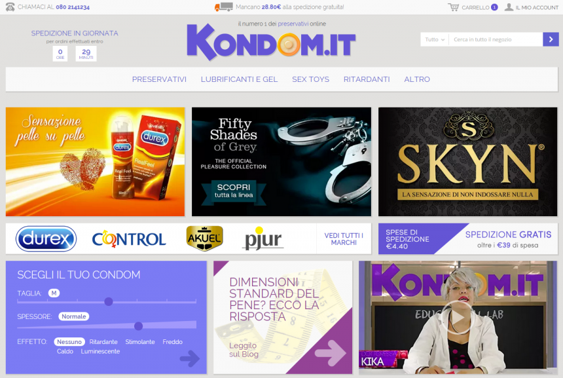Image resolution: width=563 pixels, height=378 pixels.
Task: Expand the Tutto category dropdown
Action: 435,39
